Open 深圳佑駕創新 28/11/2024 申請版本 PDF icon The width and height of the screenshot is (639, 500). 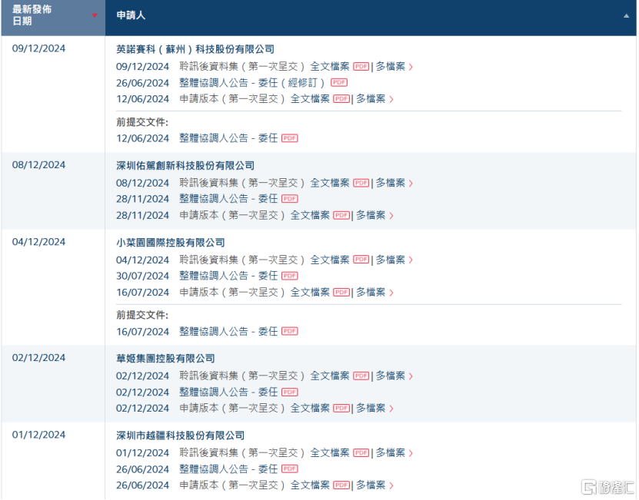tap(341, 215)
